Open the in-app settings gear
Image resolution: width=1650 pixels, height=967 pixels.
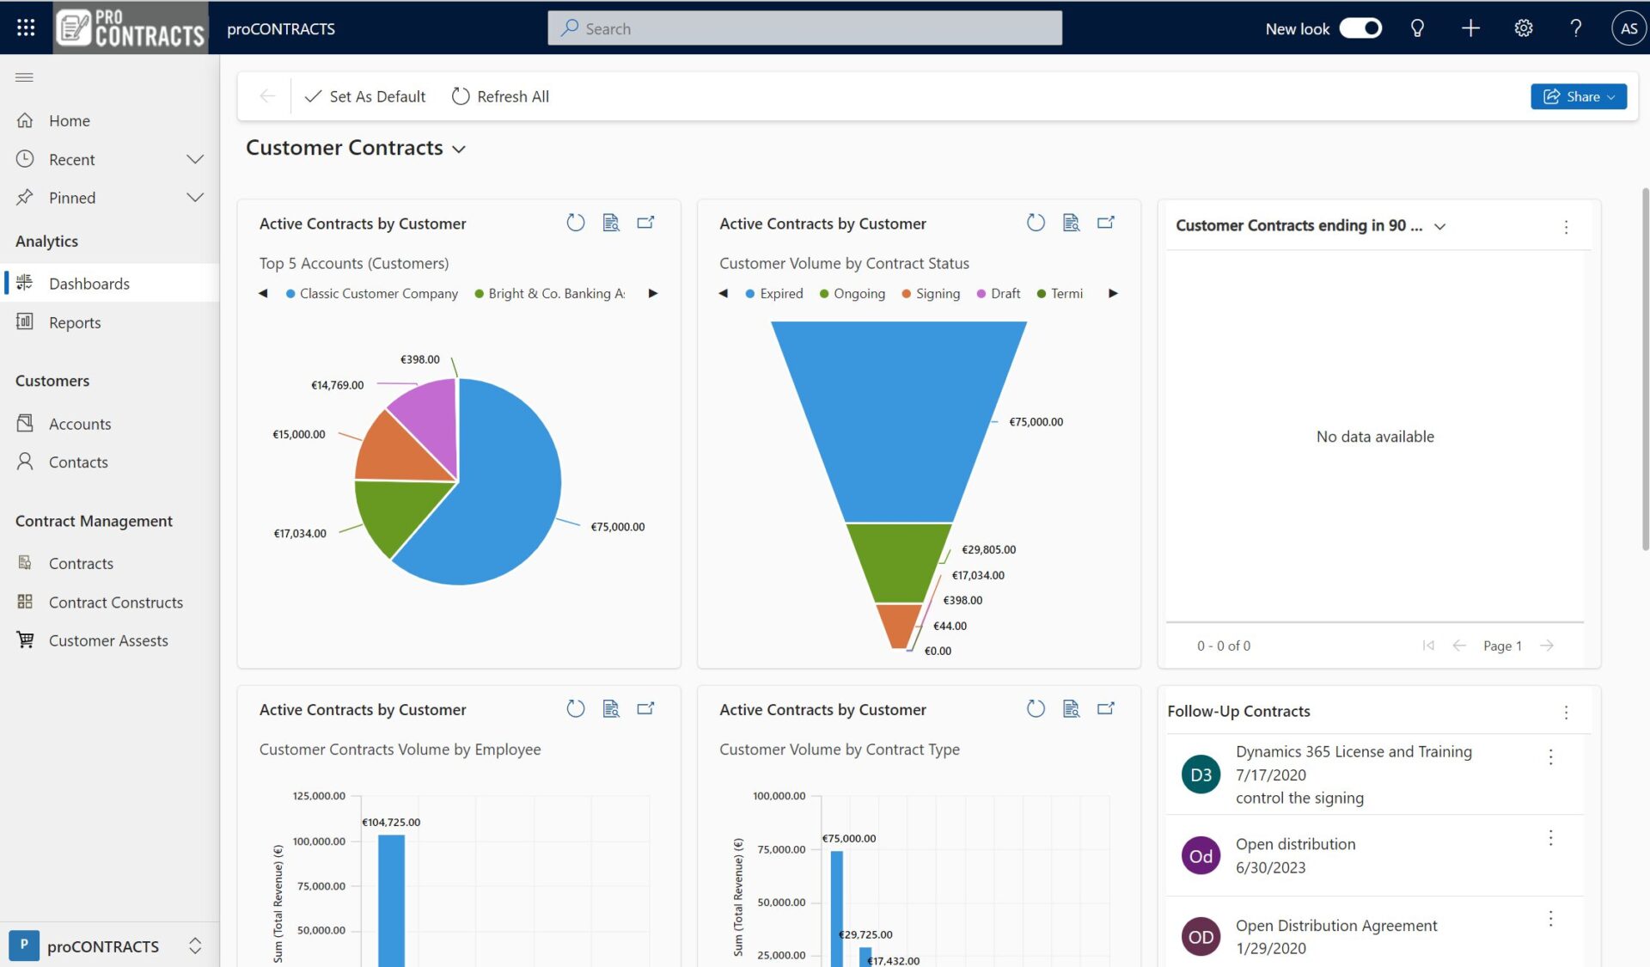1524,28
